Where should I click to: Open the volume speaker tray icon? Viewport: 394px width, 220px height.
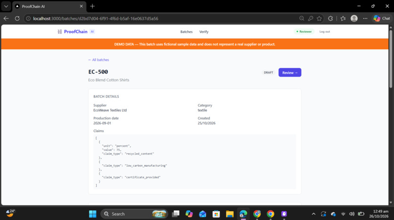click(352, 214)
